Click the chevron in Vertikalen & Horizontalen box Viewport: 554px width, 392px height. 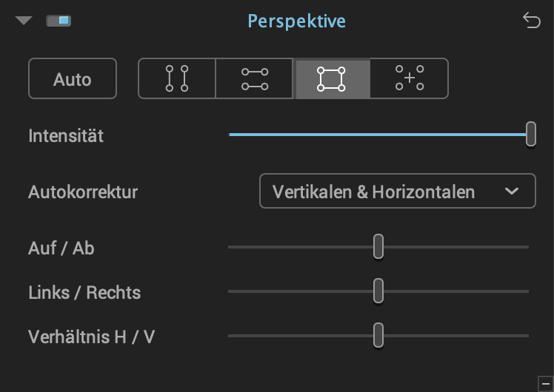tap(512, 192)
